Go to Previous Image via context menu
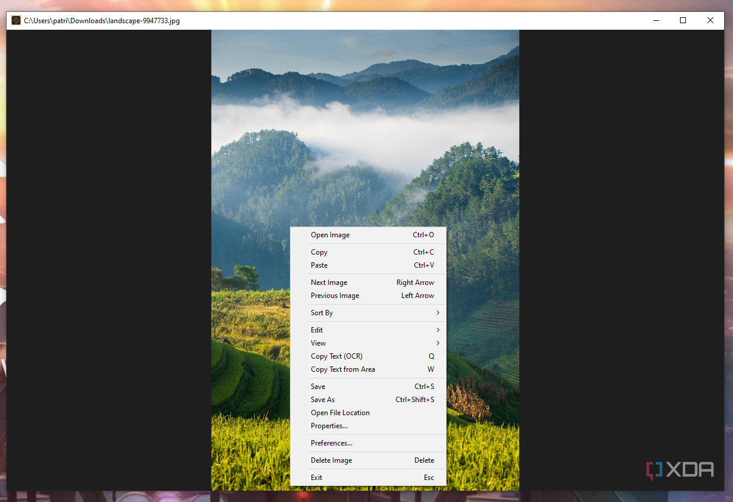Screen dimensions: 733x502 click(368, 296)
